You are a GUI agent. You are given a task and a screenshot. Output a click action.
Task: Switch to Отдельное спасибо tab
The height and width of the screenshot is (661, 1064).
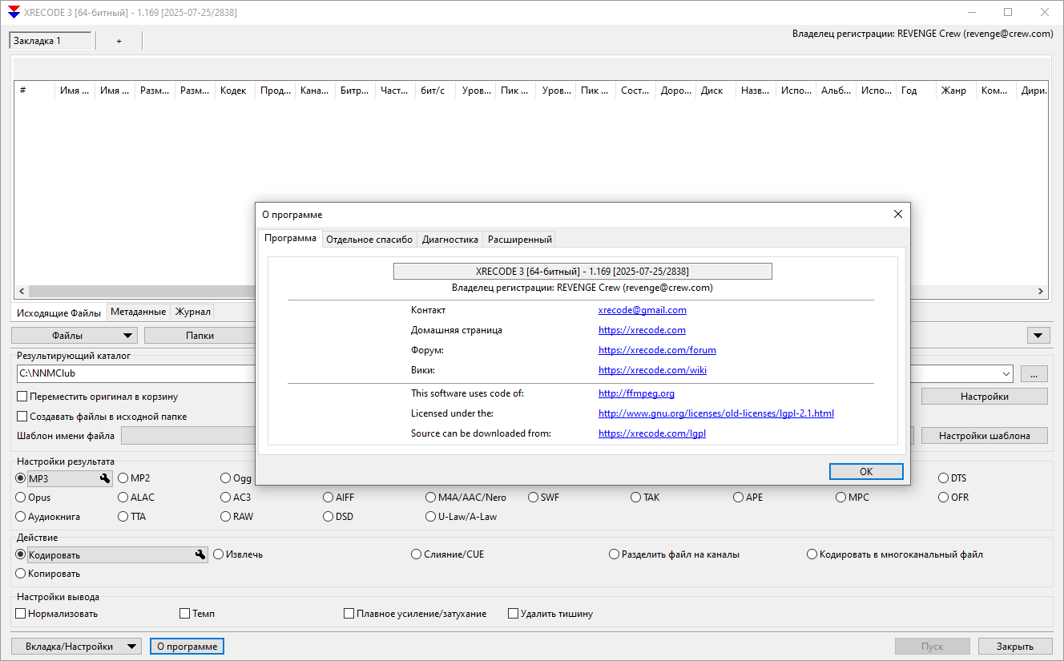(369, 240)
